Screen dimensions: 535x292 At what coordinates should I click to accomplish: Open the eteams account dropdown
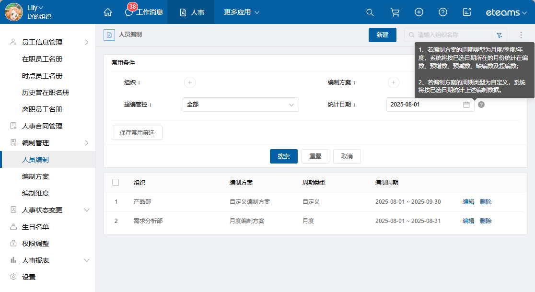pyautogui.click(x=506, y=12)
